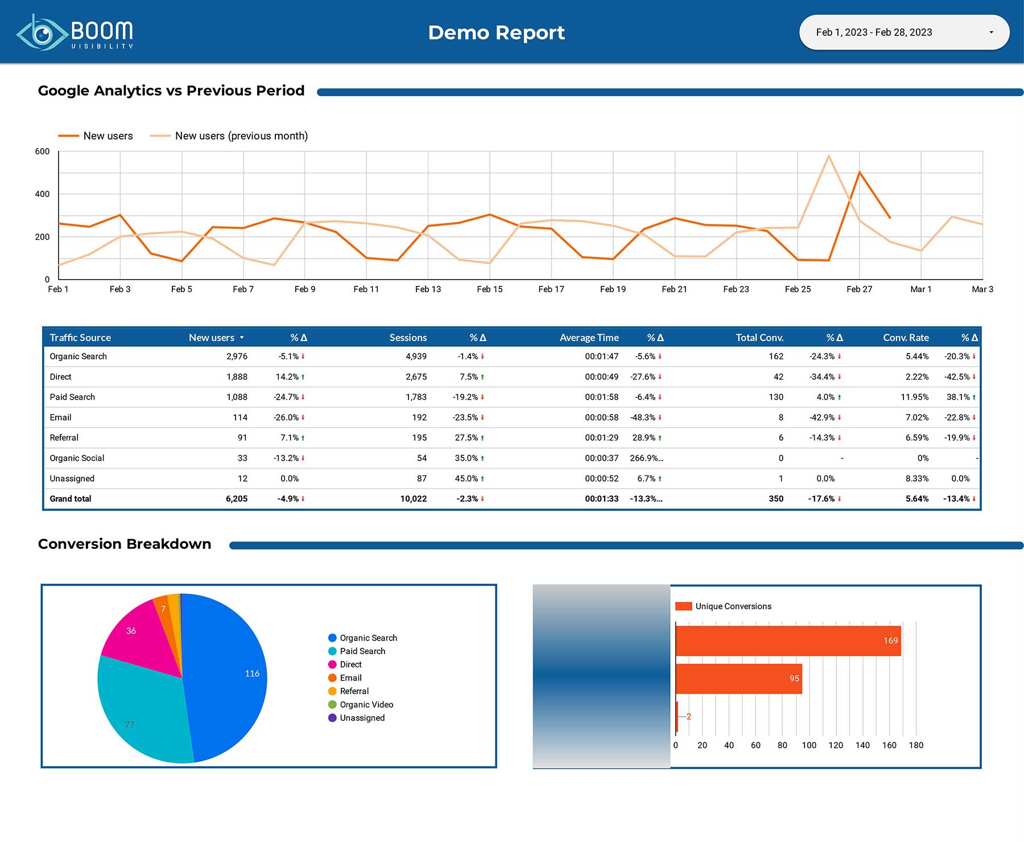Screen dimensions: 1024x842
Task: Click the Unassigned pie legend dot
Action: tap(332, 718)
